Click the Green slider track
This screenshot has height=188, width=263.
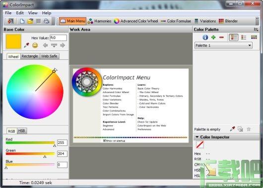(x=30, y=153)
